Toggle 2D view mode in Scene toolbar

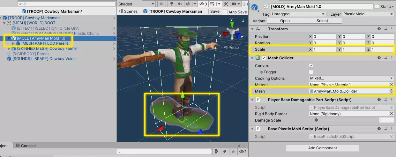click(161, 4)
